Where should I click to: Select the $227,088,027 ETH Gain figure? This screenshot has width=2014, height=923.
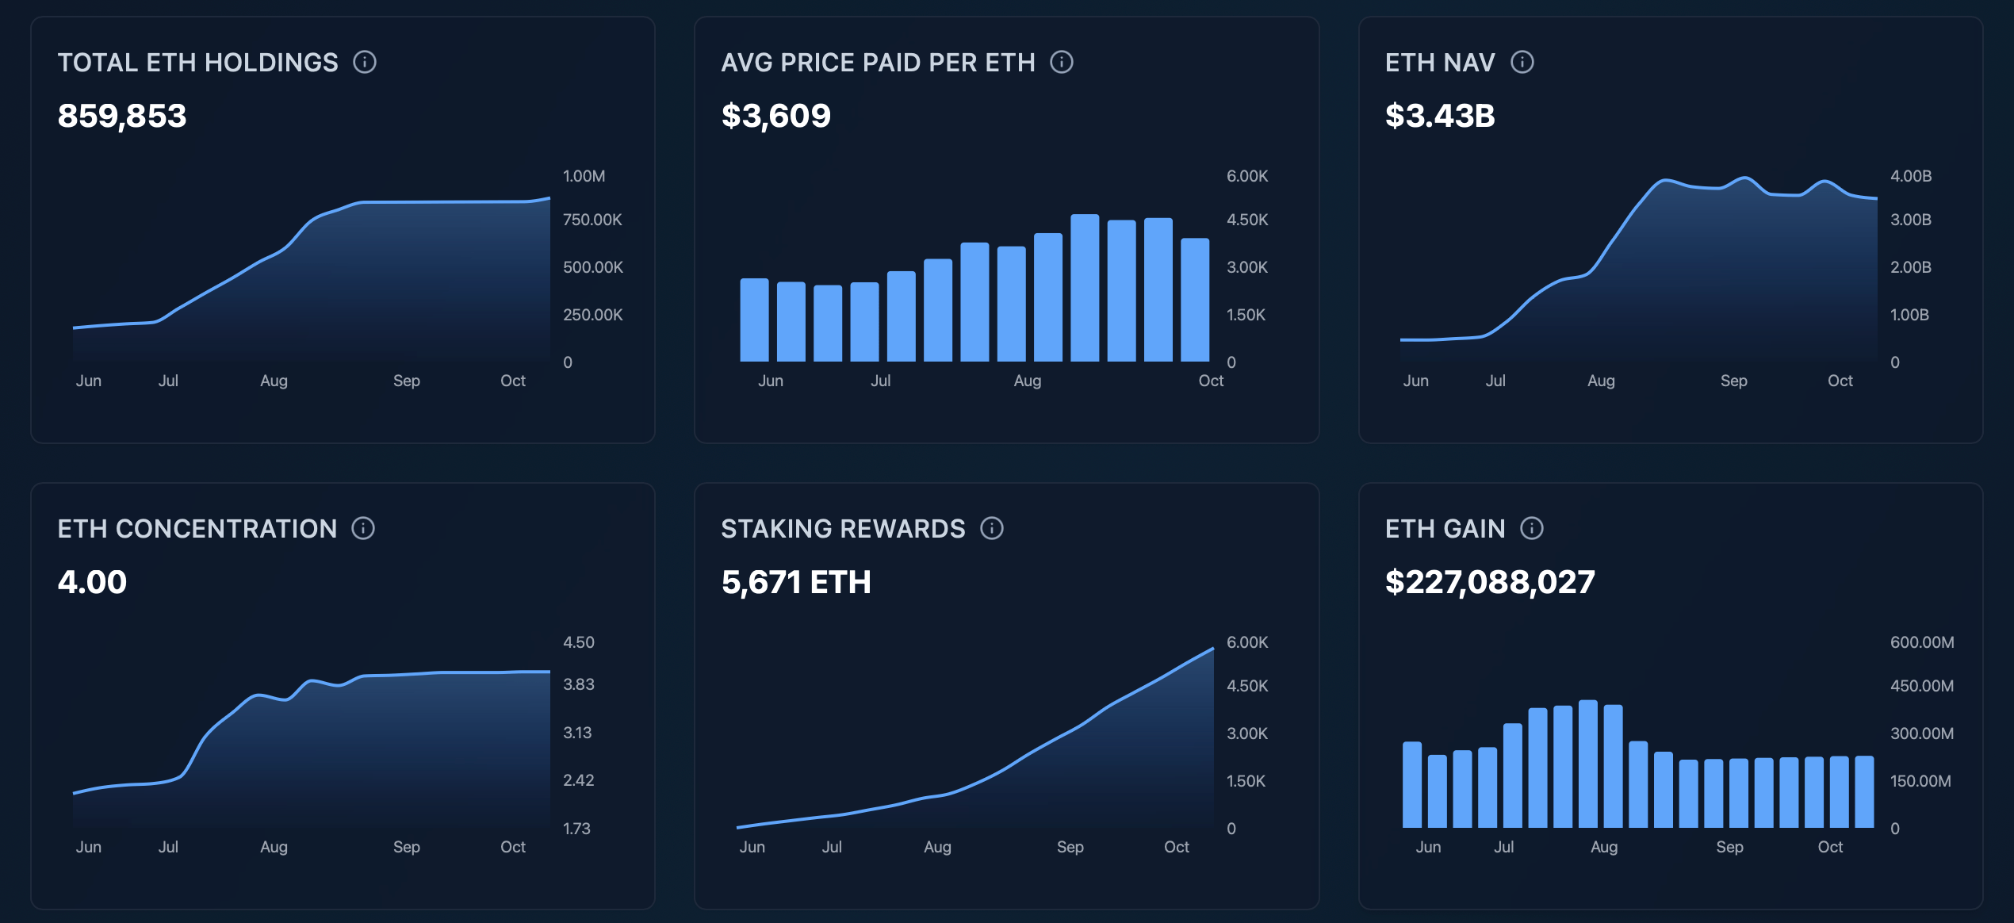[x=1491, y=581]
